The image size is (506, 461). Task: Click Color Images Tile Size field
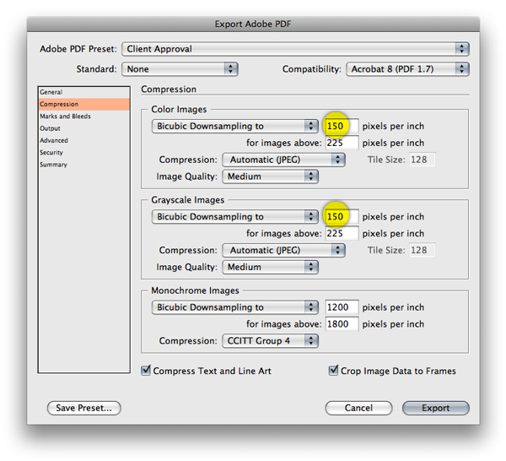(423, 160)
